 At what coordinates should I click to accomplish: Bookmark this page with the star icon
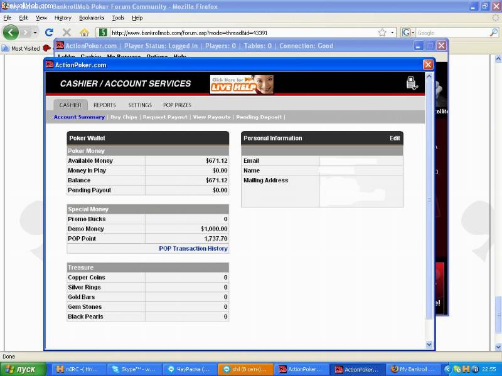click(382, 33)
